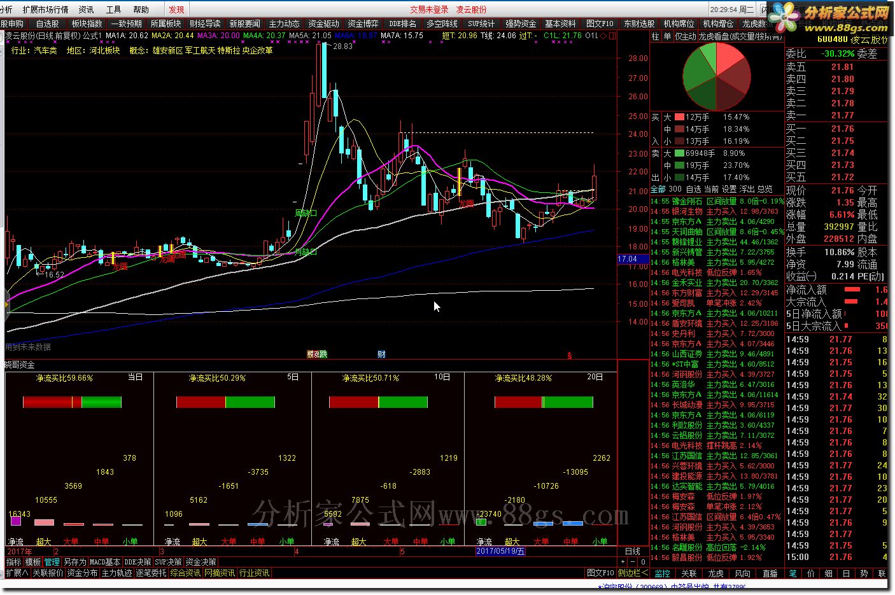Select the MACD基本 indicator tab
The width and height of the screenshot is (895, 595).
(104, 562)
